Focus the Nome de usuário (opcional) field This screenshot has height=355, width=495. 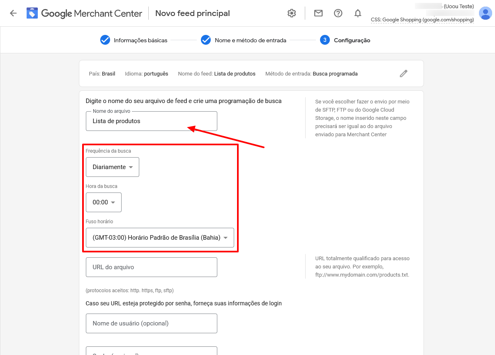152,323
